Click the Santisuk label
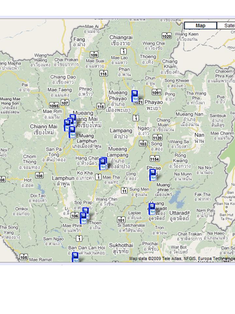This screenshot has width=235, height=314. [x=218, y=120]
